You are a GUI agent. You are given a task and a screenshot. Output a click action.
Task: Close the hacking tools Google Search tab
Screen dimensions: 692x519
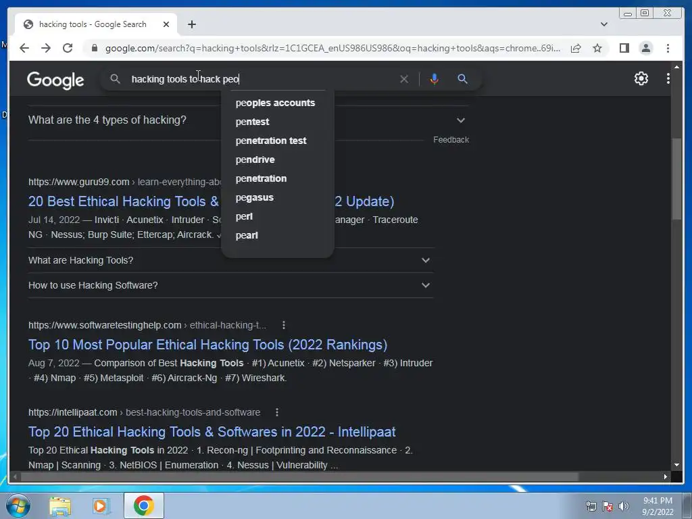(x=166, y=24)
